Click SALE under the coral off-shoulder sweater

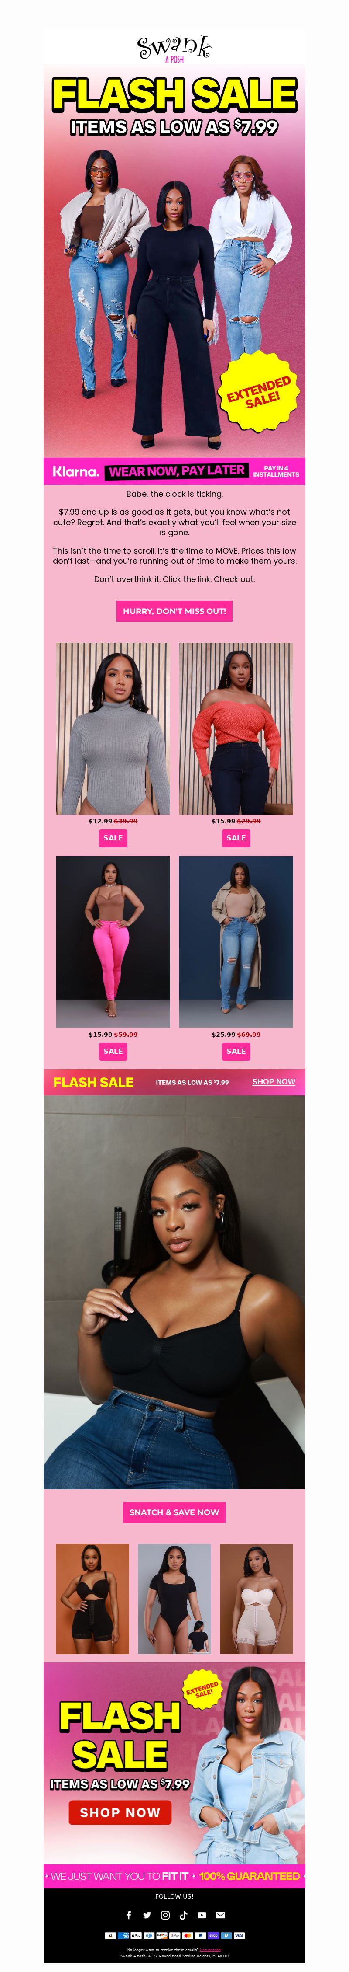click(236, 837)
